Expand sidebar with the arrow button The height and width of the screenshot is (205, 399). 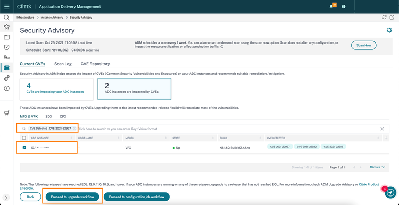[x=6, y=198]
